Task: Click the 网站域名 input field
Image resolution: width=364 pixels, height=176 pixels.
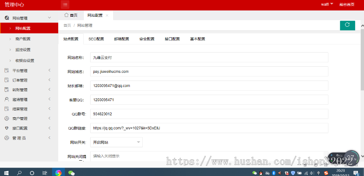Action: coord(209,72)
